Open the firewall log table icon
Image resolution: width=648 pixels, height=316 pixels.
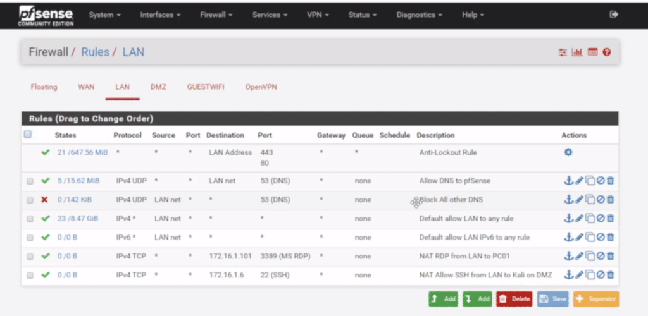click(592, 52)
